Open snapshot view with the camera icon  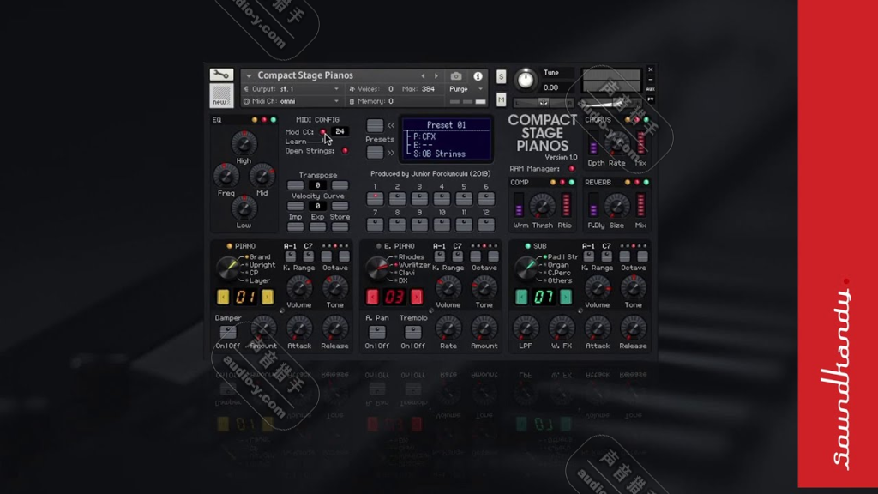[x=455, y=76]
